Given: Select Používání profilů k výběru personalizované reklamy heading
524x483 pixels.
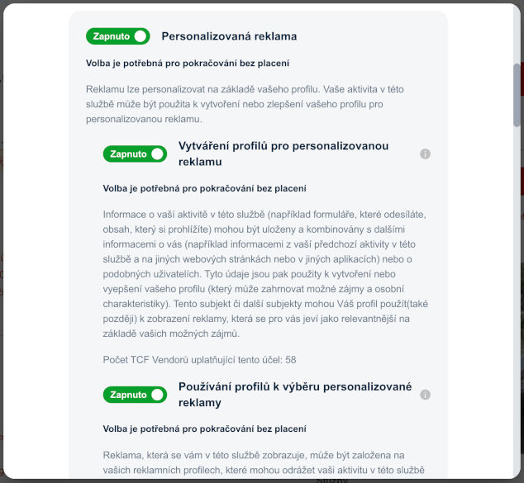Looking at the screenshot, I should click(x=295, y=395).
